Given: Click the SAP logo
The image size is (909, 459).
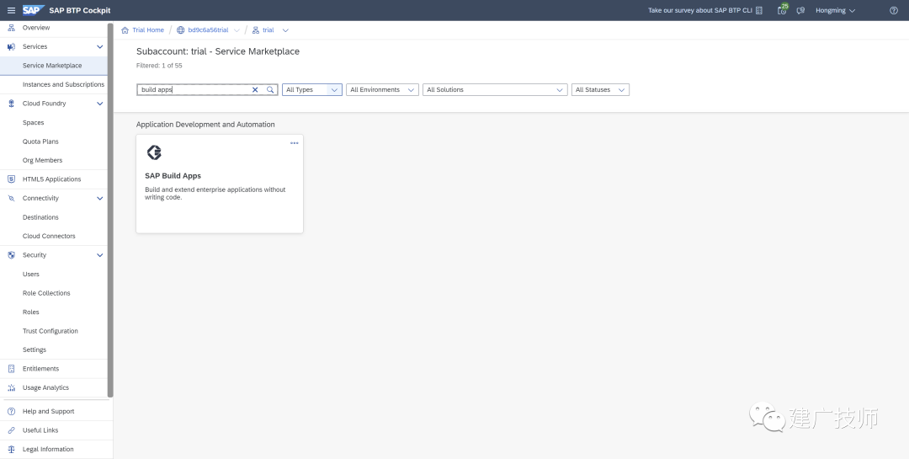Looking at the screenshot, I should 34,10.
